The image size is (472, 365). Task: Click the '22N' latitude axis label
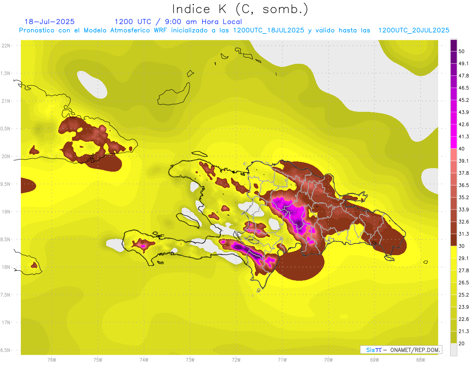(x=6, y=45)
